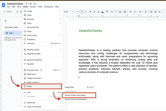Choose Footnote from Insert menu

click(x=42, y=43)
